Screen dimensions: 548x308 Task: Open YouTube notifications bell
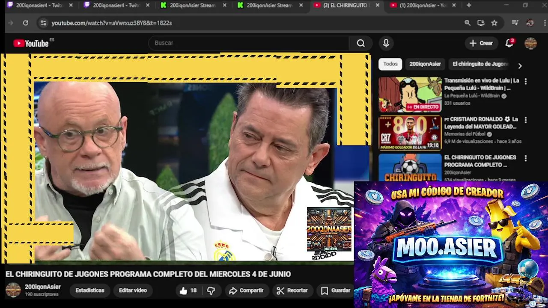click(x=509, y=43)
